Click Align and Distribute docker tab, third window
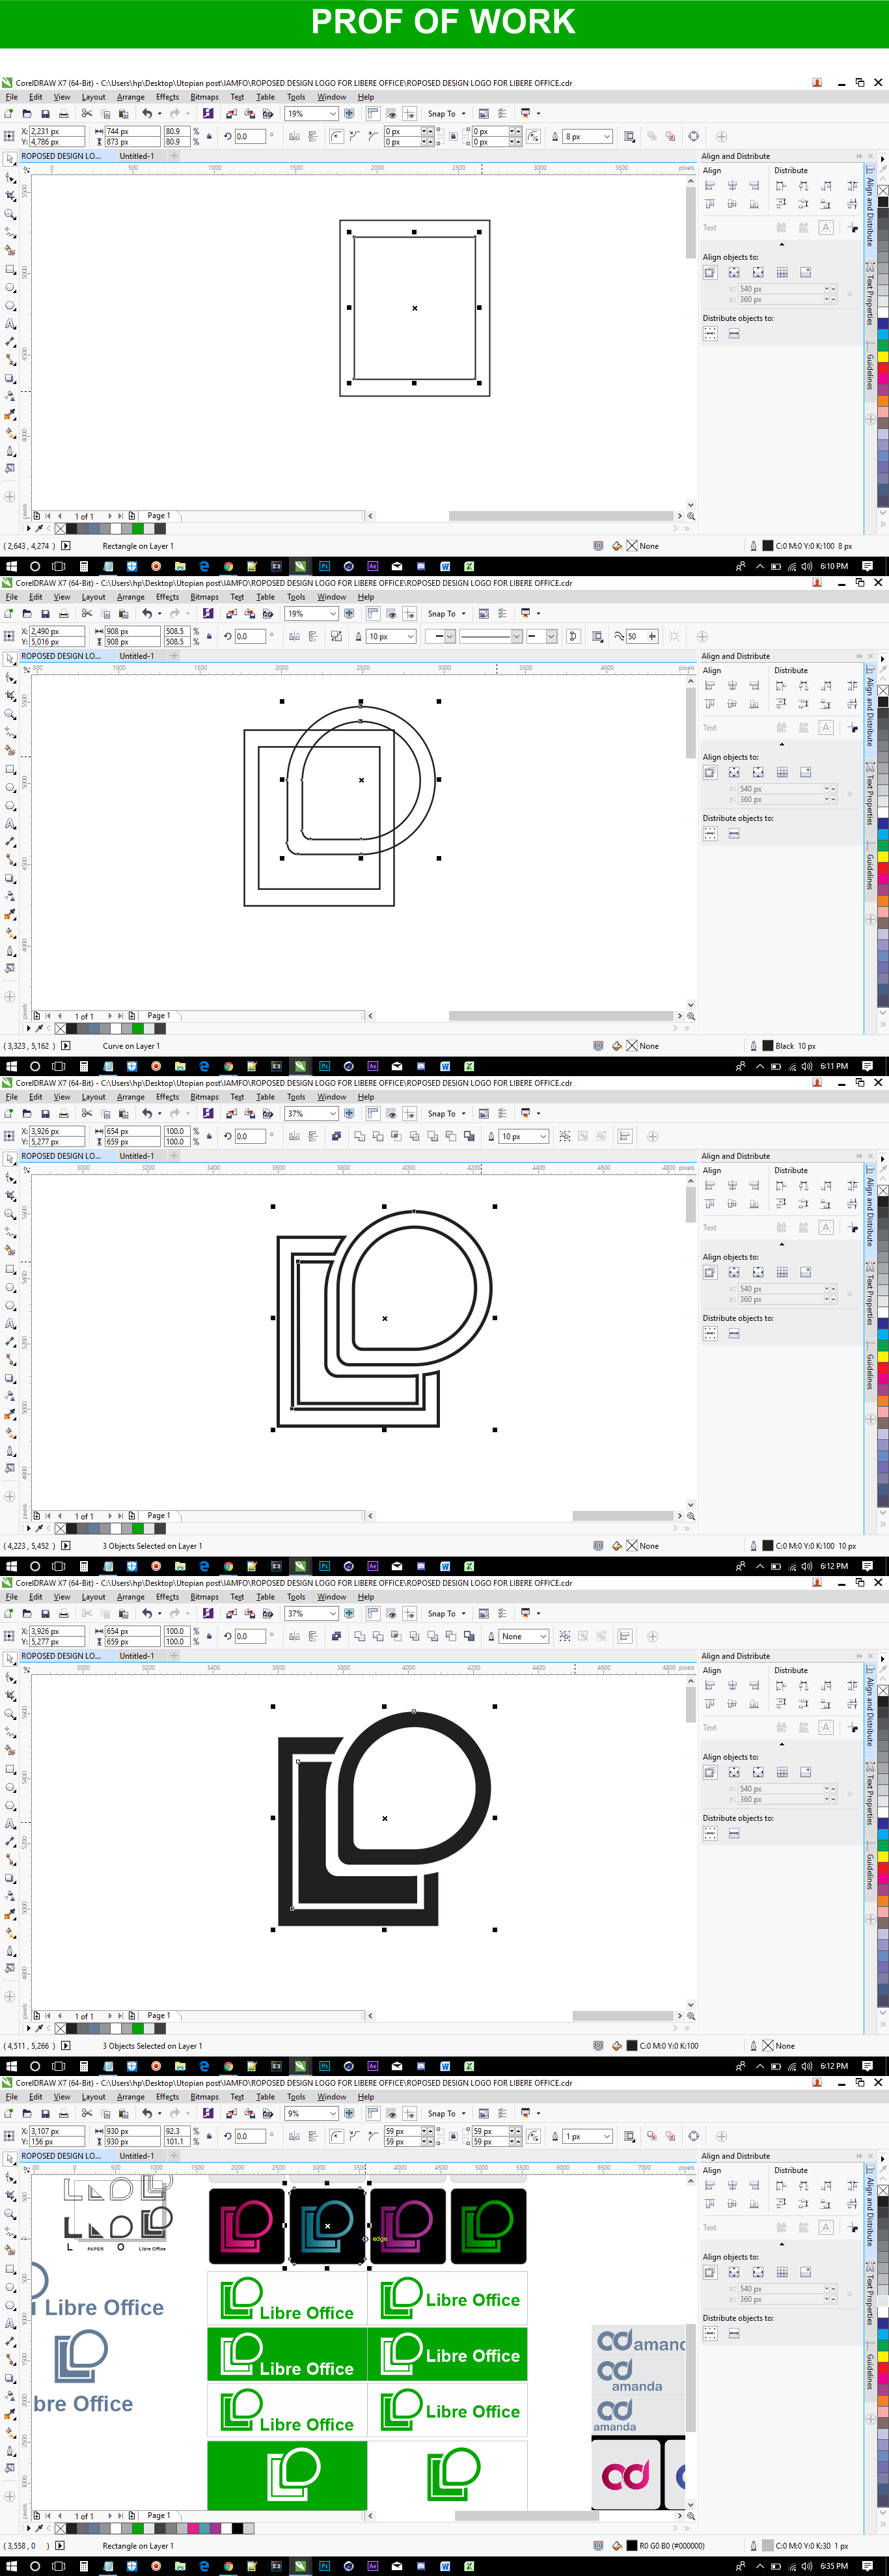 870,1211
